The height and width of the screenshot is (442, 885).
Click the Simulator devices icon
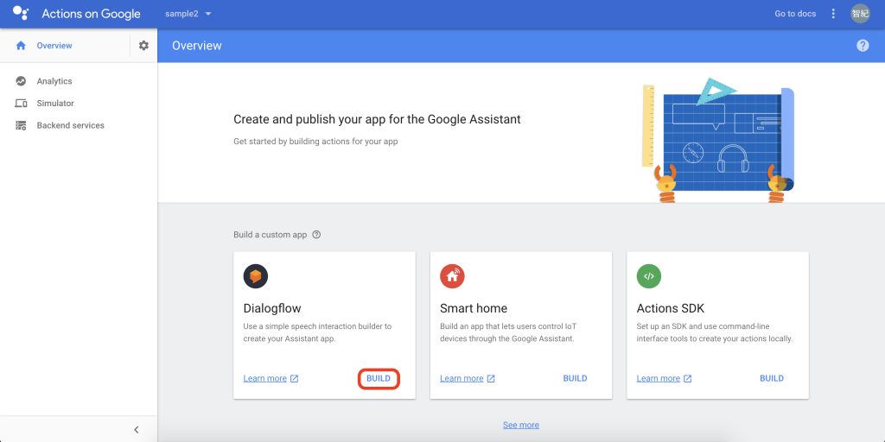tap(21, 104)
